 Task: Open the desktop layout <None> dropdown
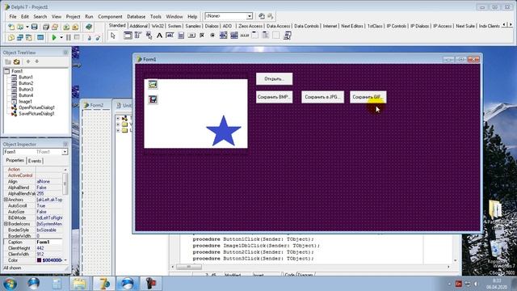[x=250, y=16]
